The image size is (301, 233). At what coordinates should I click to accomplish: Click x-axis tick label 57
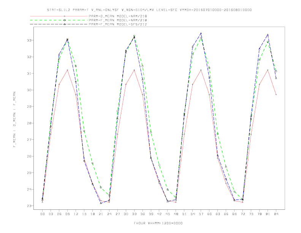coord(201,214)
